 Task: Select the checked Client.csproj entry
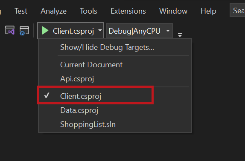[115, 96]
